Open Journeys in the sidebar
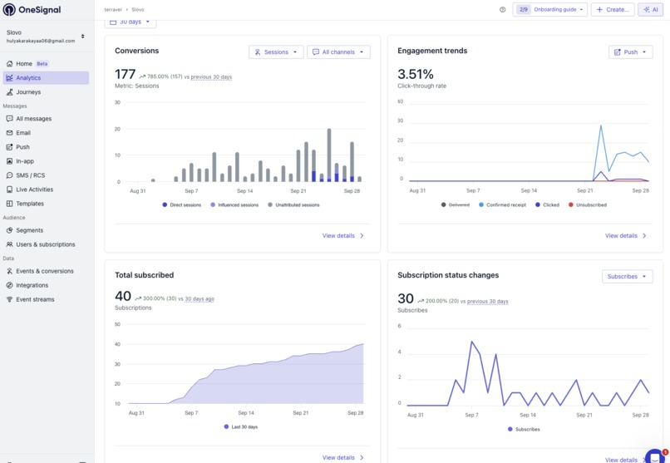Viewport: 670px width, 463px height. (47, 91)
